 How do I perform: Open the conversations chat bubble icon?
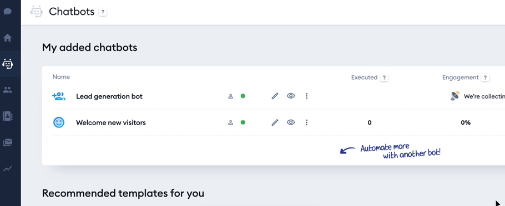[x=7, y=12]
